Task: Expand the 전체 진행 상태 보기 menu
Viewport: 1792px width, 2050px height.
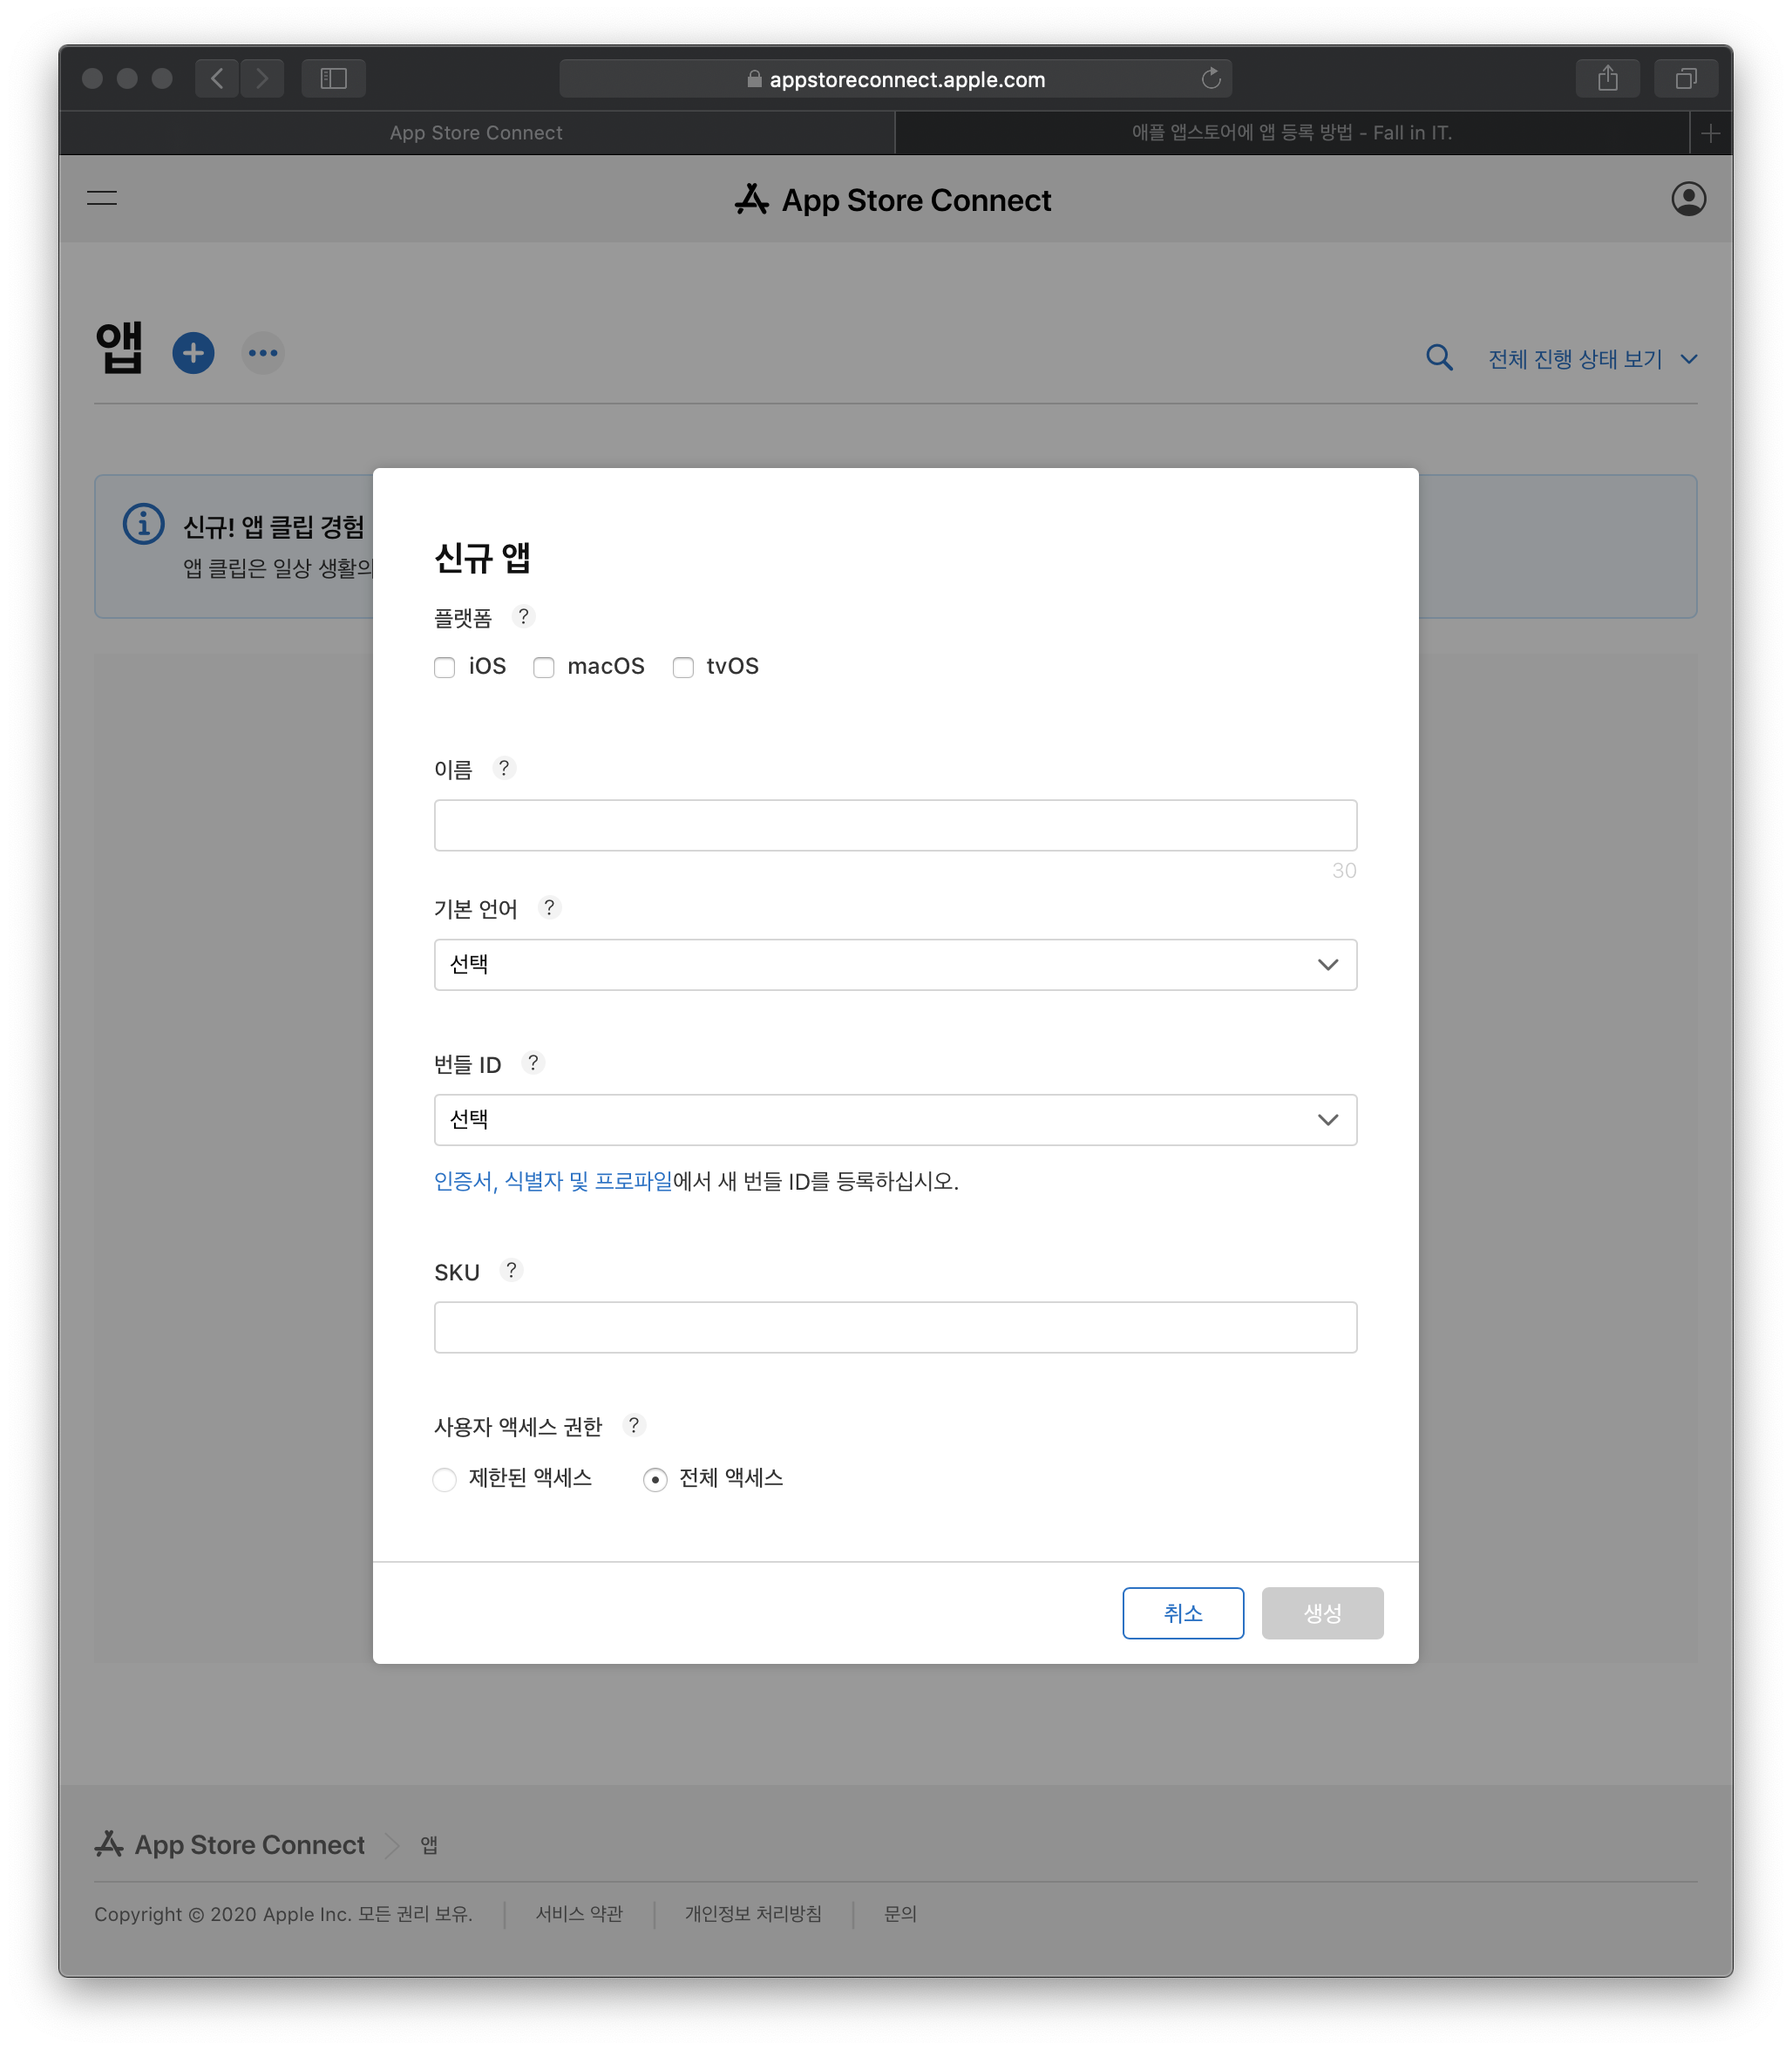Action: 1592,359
